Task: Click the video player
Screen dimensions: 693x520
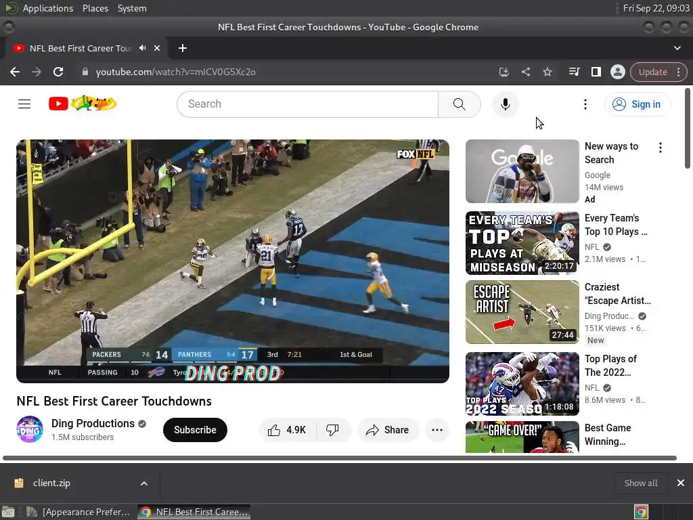Action: [233, 261]
